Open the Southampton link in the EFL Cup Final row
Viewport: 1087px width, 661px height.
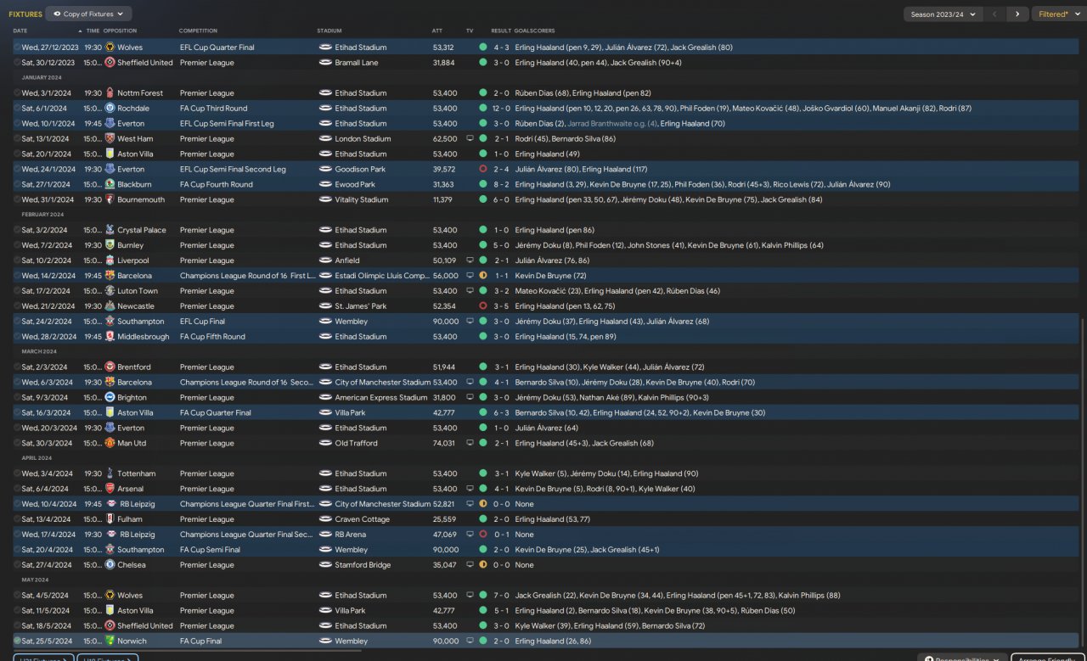[141, 322]
